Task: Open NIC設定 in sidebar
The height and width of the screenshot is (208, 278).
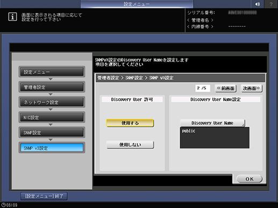Action: [52, 117]
